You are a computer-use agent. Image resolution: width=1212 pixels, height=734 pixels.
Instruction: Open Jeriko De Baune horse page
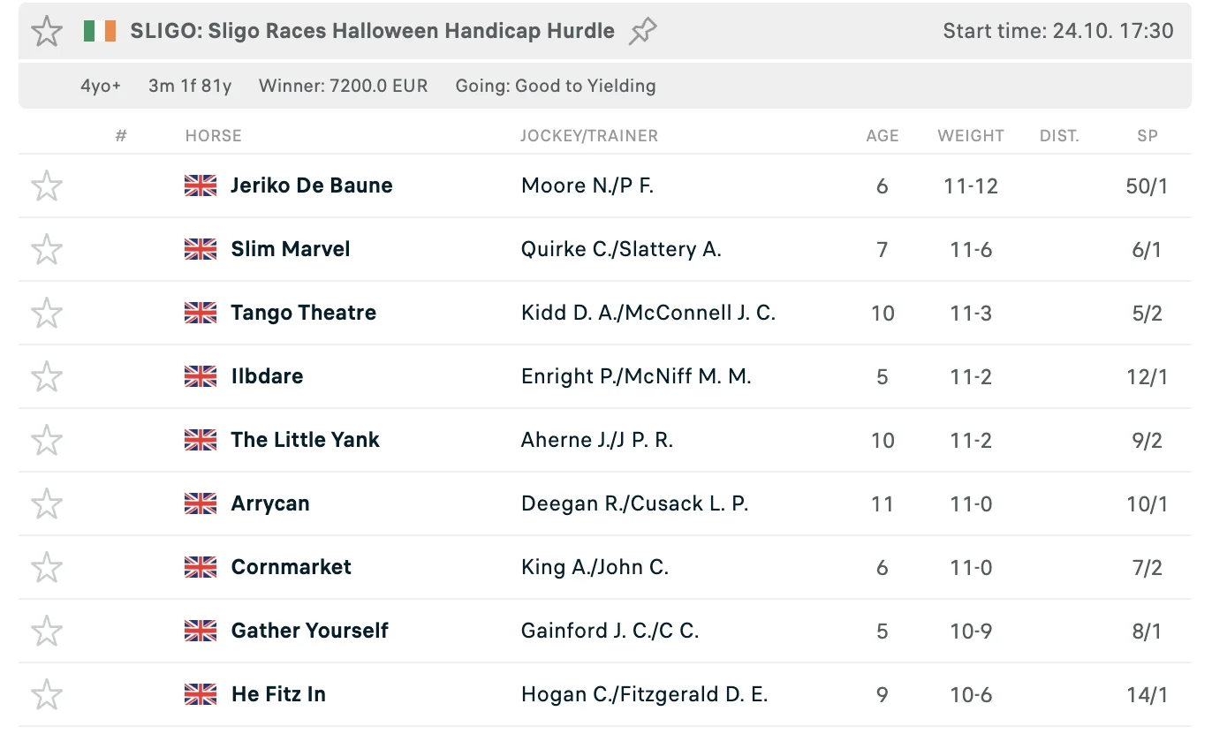311,185
